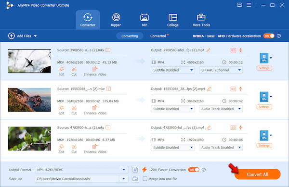Open Settings for 4783900 output
Image resolution: width=289 pixels, height=187 pixels.
264,146
